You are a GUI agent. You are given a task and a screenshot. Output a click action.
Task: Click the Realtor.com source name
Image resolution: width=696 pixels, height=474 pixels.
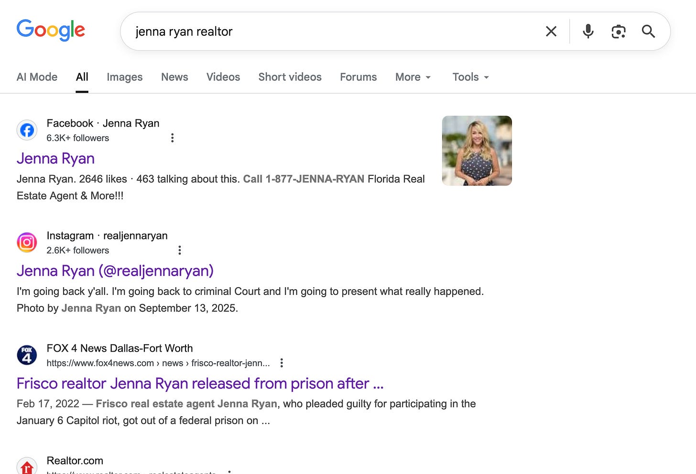[75, 461]
